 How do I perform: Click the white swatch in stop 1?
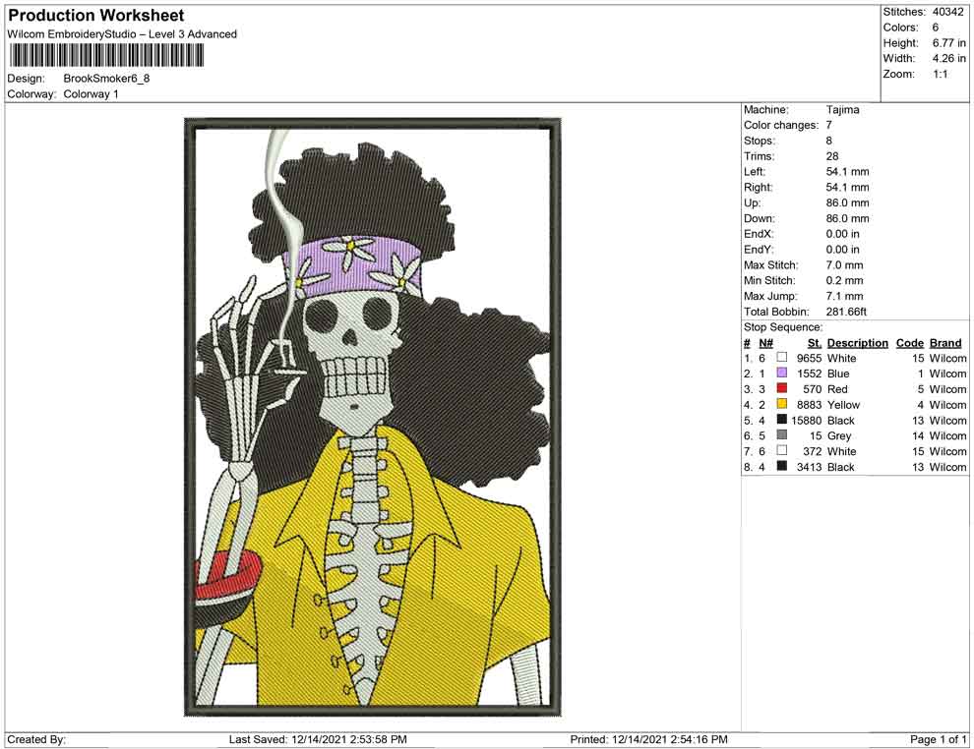pos(782,358)
